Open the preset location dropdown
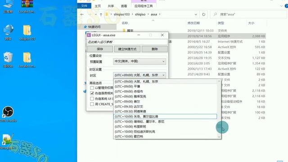Image resolution: width=288 pixels, height=162 pixels. 139,61
